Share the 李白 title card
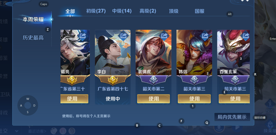The image size is (276, 135). tap(123, 36)
